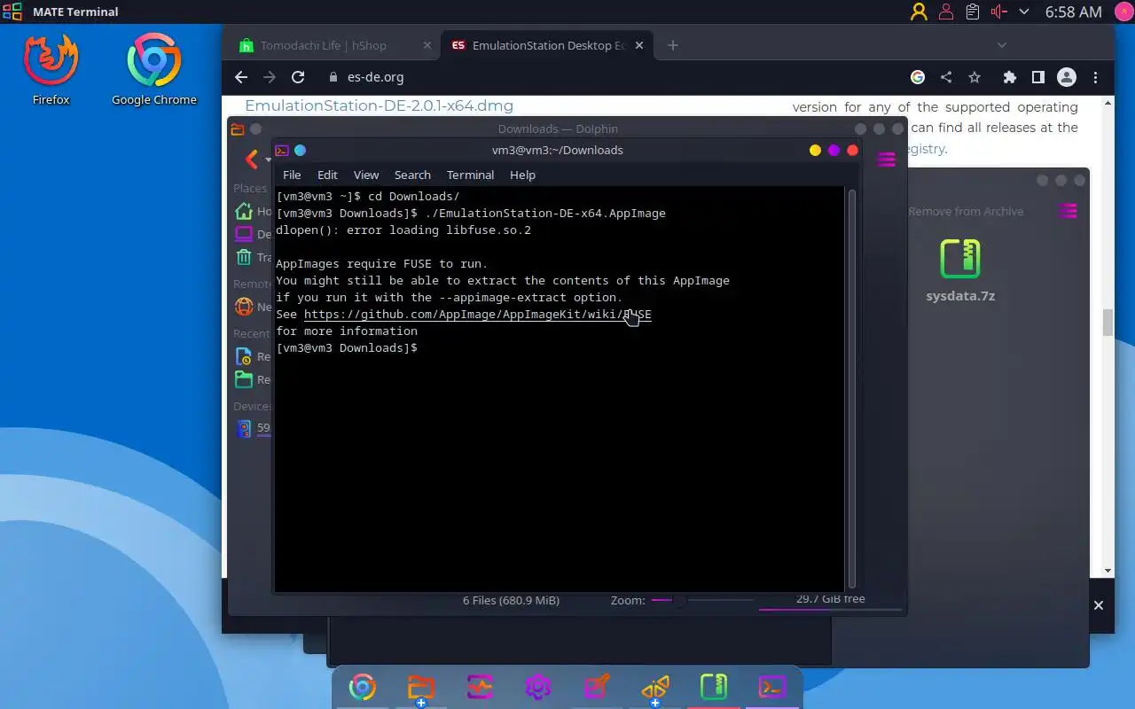Open the orange triangles dock icon

point(655,688)
